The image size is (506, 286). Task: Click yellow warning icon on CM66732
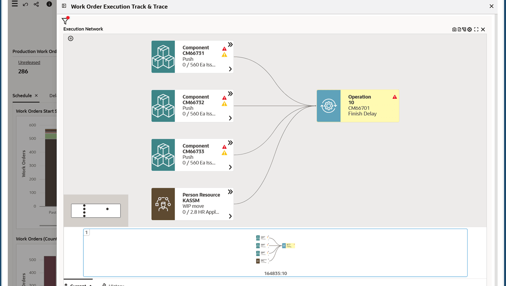tap(224, 104)
